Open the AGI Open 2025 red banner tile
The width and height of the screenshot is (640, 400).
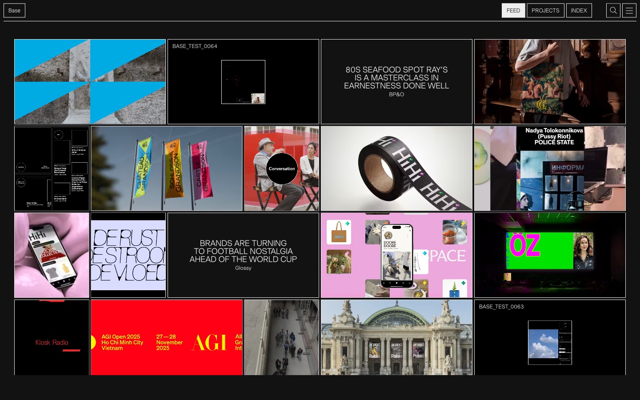[x=167, y=337]
